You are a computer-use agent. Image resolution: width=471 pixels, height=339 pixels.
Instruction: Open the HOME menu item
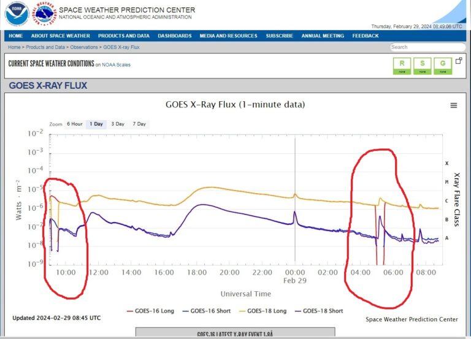click(15, 36)
